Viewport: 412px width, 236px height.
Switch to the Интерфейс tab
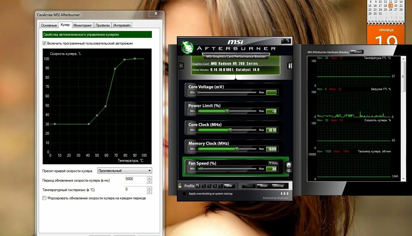(x=122, y=25)
